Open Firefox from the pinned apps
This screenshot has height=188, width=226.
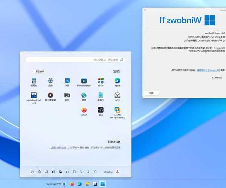tap(84, 111)
